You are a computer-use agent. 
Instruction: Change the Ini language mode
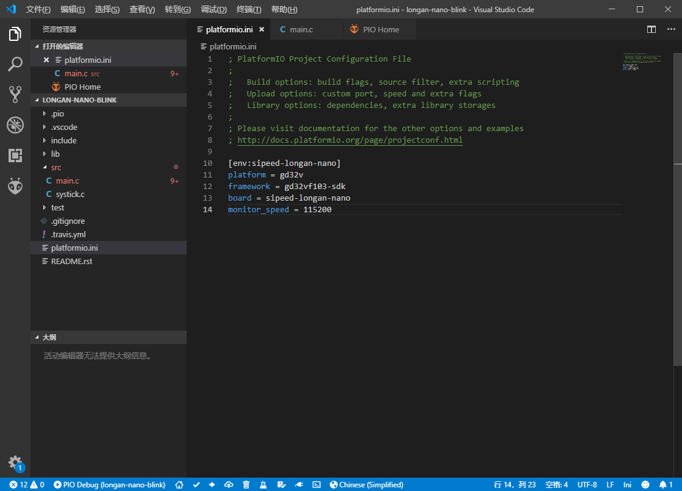627,484
